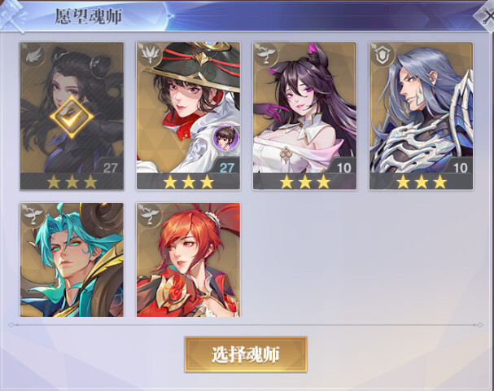
Task: Click the shield class icon on silver-haired card
Action: [x=383, y=55]
